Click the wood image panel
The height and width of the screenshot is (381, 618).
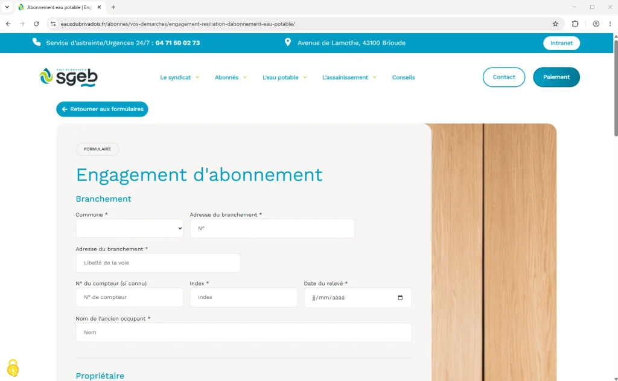tap(494, 252)
